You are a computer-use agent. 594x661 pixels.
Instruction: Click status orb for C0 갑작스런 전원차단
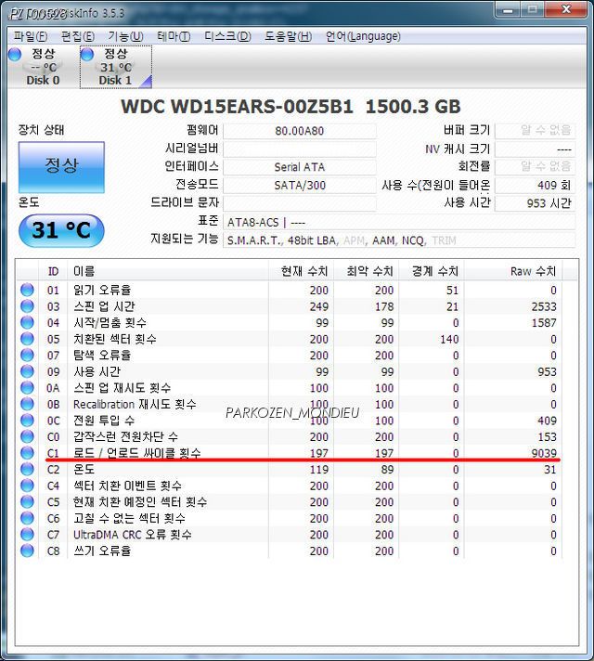click(x=27, y=436)
